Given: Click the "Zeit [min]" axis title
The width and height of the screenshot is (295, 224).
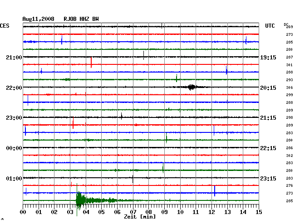Looking at the screenshot, I should (x=140, y=217).
